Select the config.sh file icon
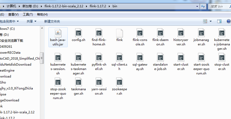Screen dimensions: 231x119 pos(79,33)
